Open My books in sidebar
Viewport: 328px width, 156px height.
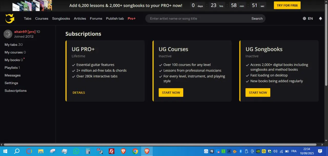pos(14,60)
